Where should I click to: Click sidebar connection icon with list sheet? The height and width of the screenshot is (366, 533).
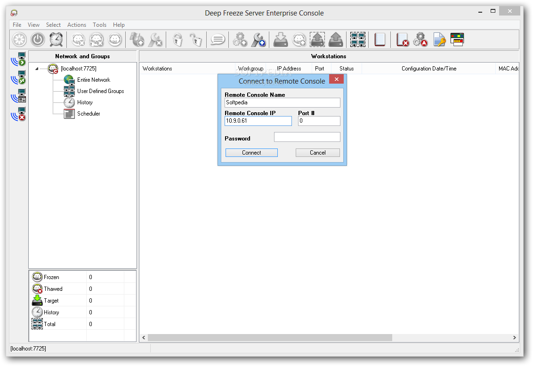click(x=18, y=96)
